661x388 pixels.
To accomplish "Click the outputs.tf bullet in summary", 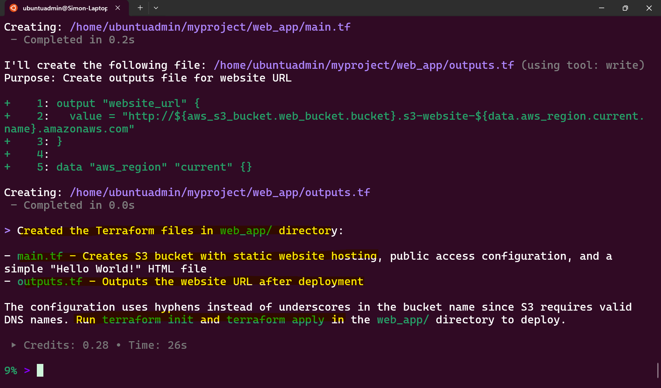I will [x=50, y=281].
